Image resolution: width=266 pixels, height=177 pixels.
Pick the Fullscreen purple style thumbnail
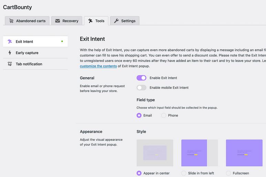coord(244,153)
